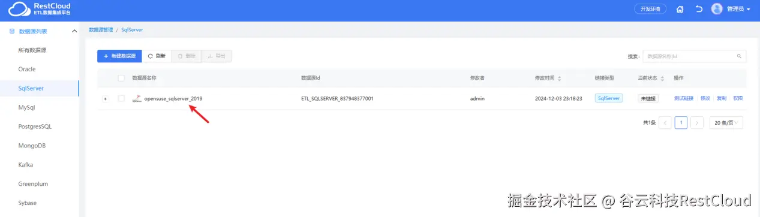This screenshot has height=217, width=760.
Task: Go to next page arrow
Action: [696, 123]
